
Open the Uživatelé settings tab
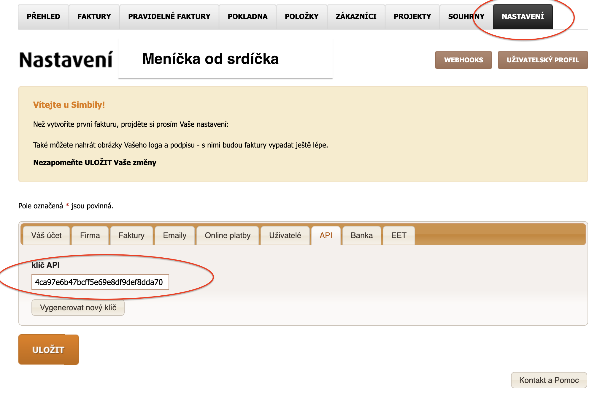[285, 235]
